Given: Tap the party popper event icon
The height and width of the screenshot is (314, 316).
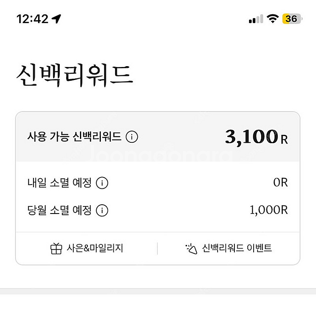Looking at the screenshot, I should tap(191, 248).
